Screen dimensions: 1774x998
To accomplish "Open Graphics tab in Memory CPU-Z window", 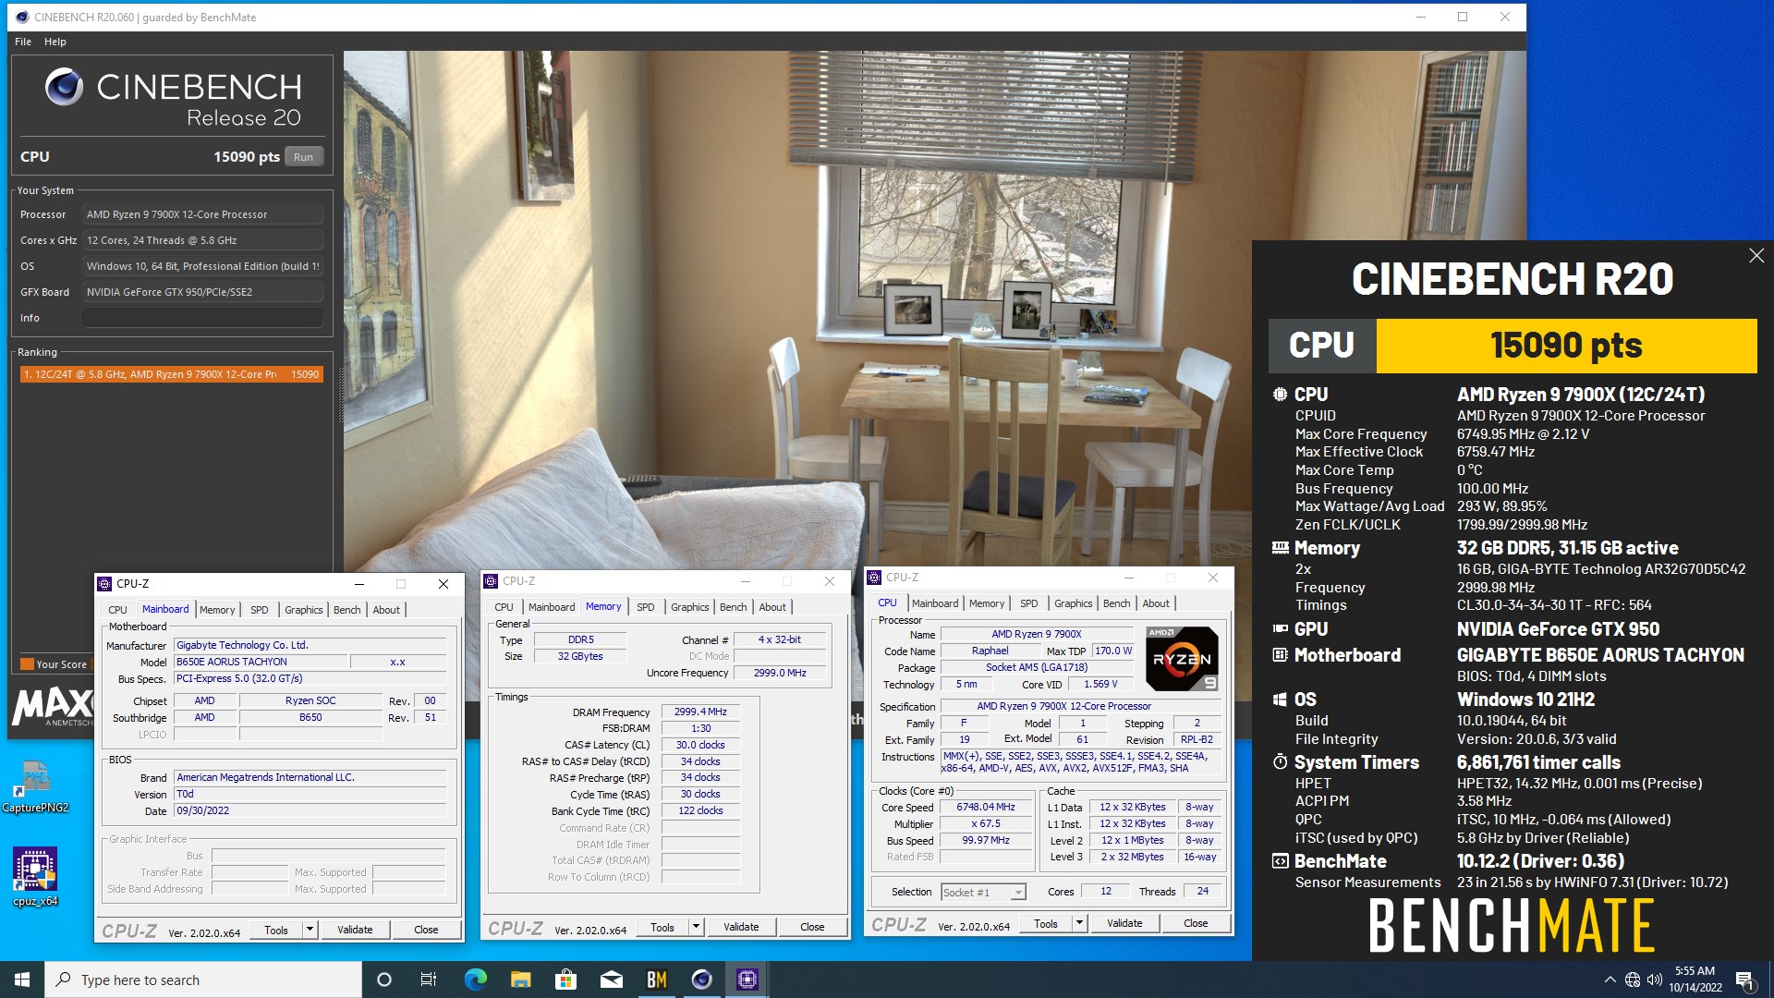I will [x=690, y=607].
